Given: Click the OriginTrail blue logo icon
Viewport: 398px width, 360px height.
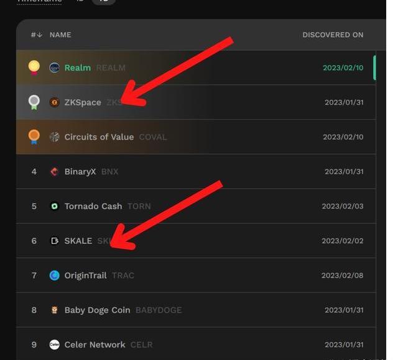Looking at the screenshot, I should tap(54, 276).
